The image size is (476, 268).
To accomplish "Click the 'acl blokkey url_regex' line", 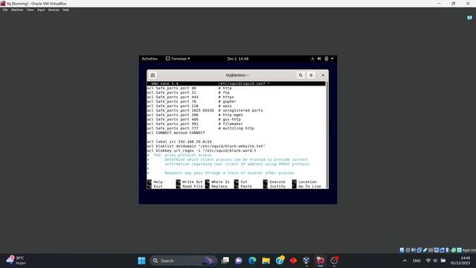I will coord(202,150).
